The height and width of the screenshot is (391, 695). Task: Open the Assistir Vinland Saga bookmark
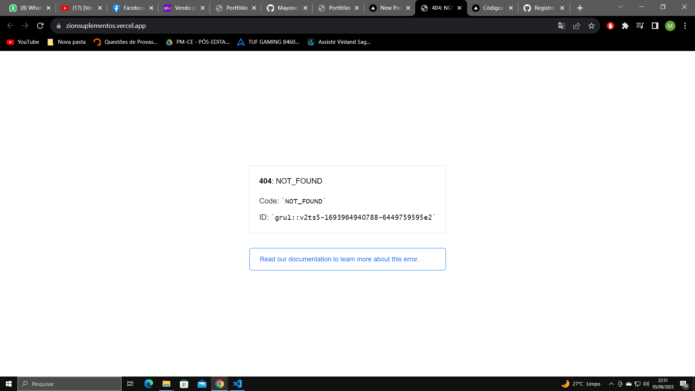(x=339, y=42)
